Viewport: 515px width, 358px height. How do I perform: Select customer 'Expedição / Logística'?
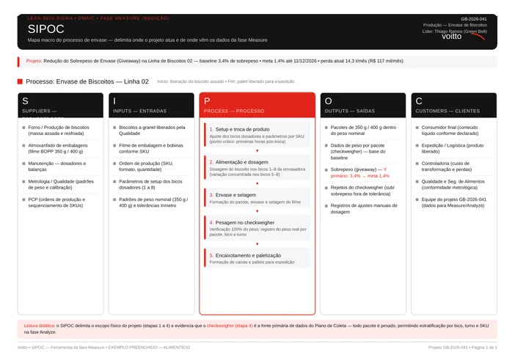click(453, 148)
